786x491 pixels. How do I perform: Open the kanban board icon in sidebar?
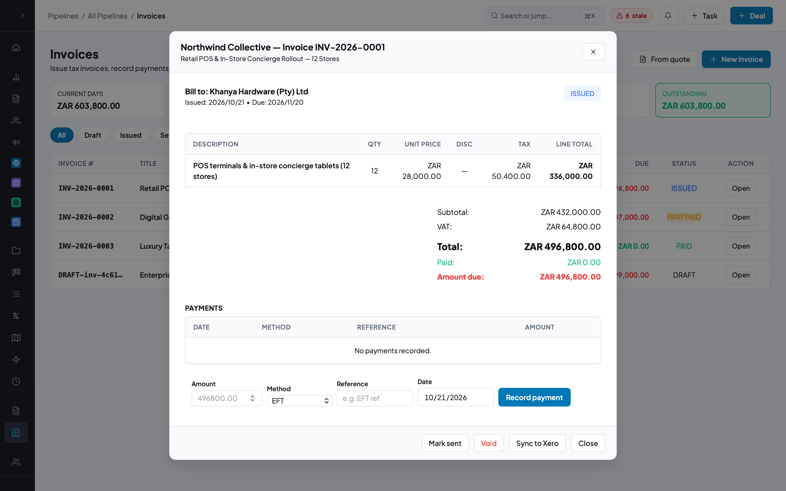pos(16,272)
